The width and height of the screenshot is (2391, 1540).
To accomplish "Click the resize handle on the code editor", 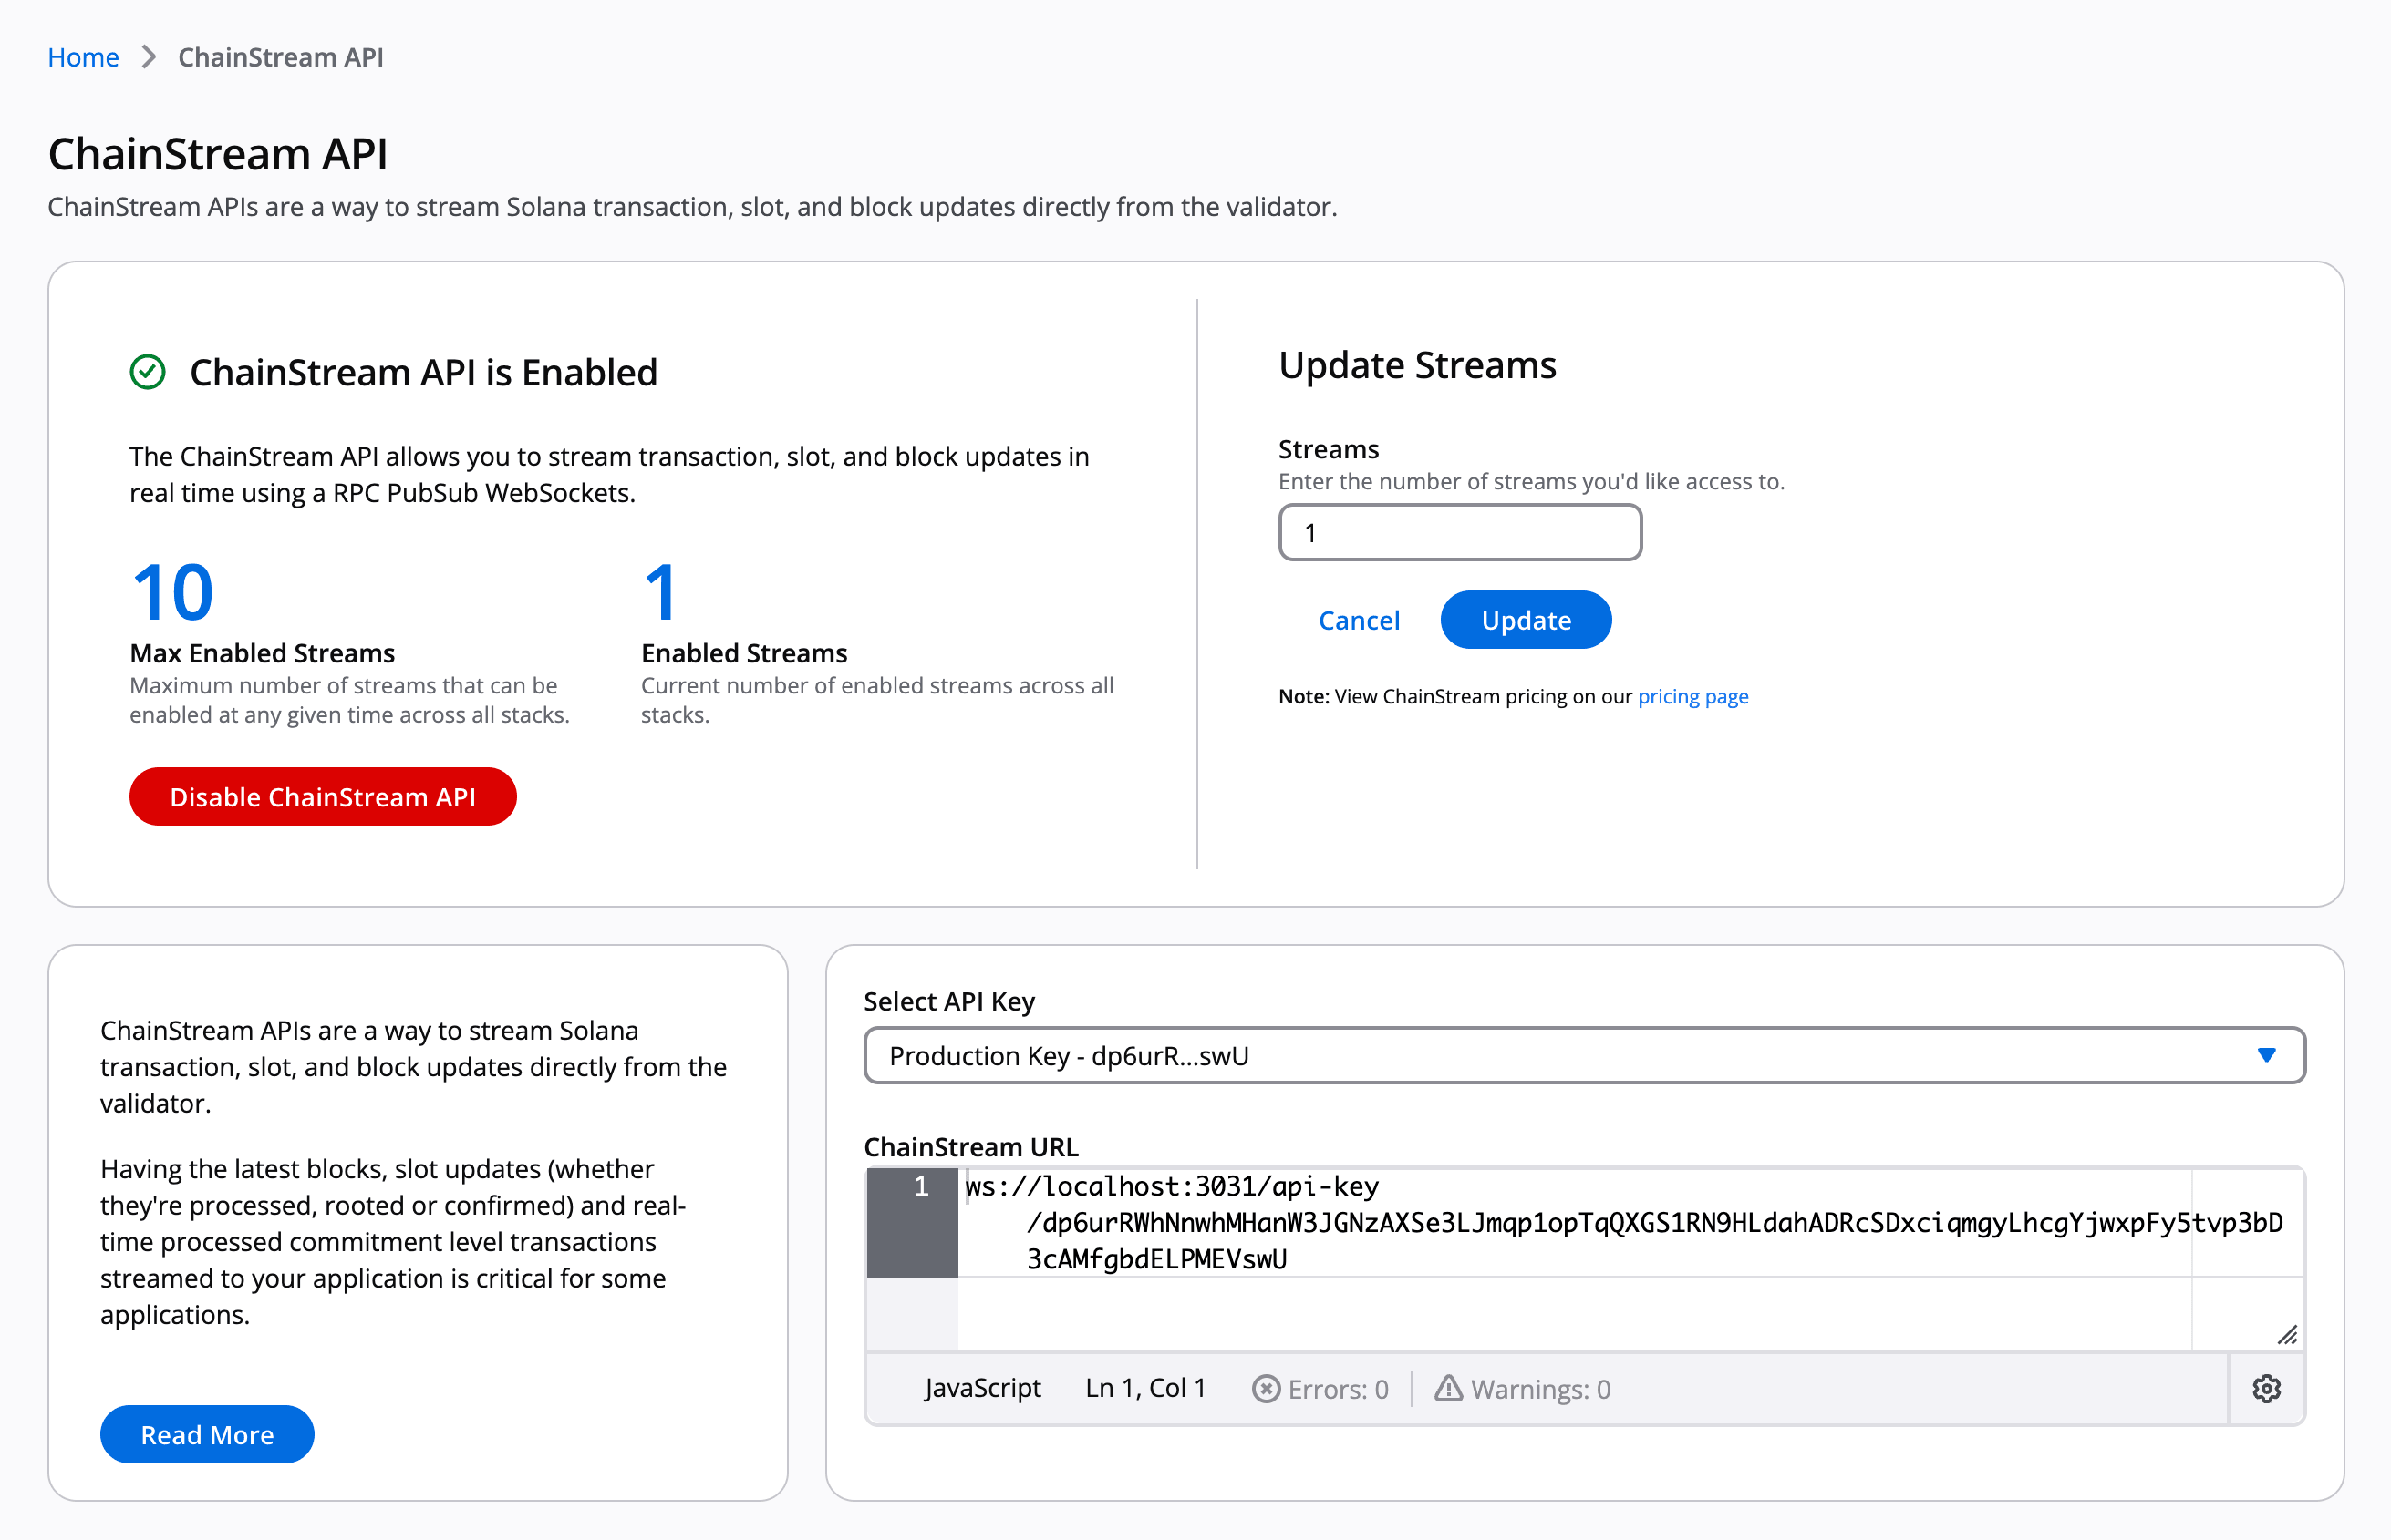I will point(2287,1334).
